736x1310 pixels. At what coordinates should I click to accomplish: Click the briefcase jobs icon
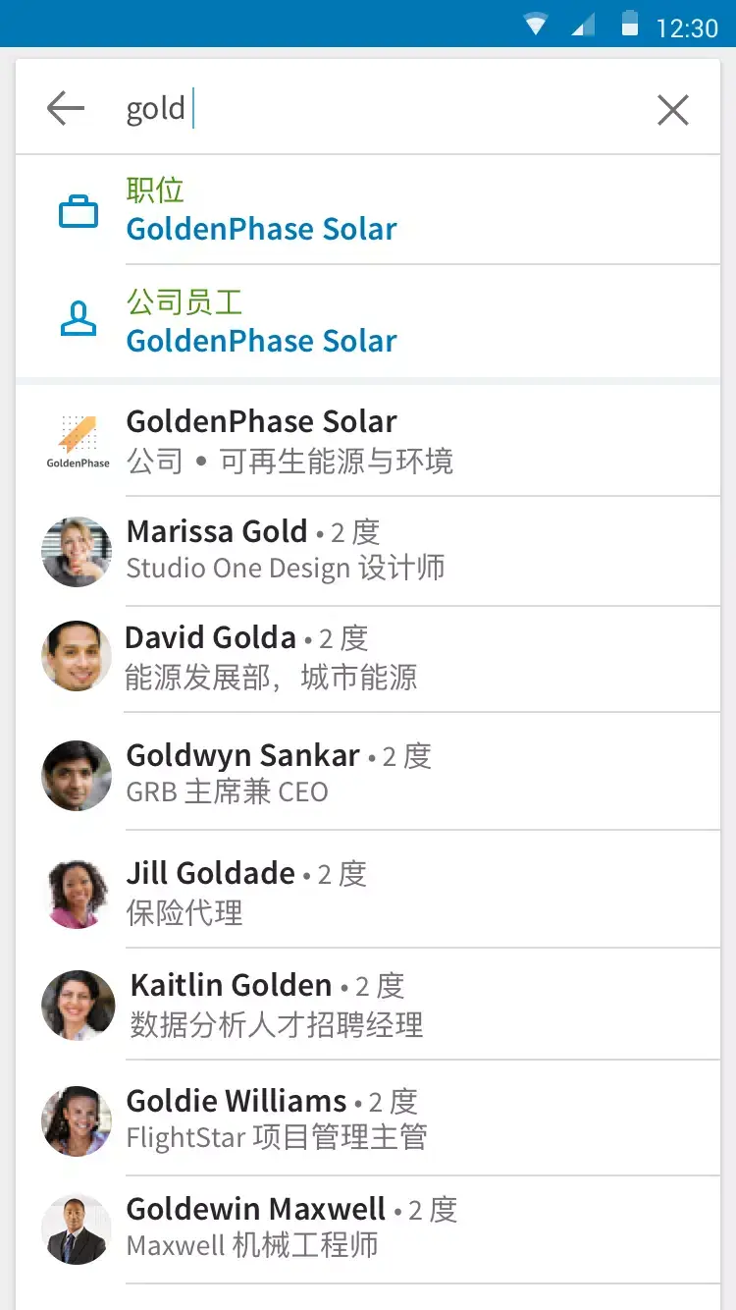point(79,211)
